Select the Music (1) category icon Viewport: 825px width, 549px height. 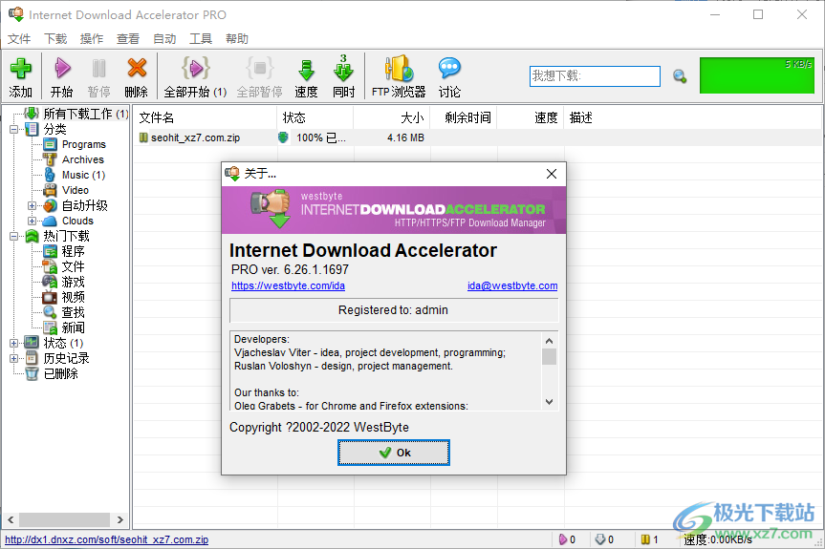coord(50,175)
